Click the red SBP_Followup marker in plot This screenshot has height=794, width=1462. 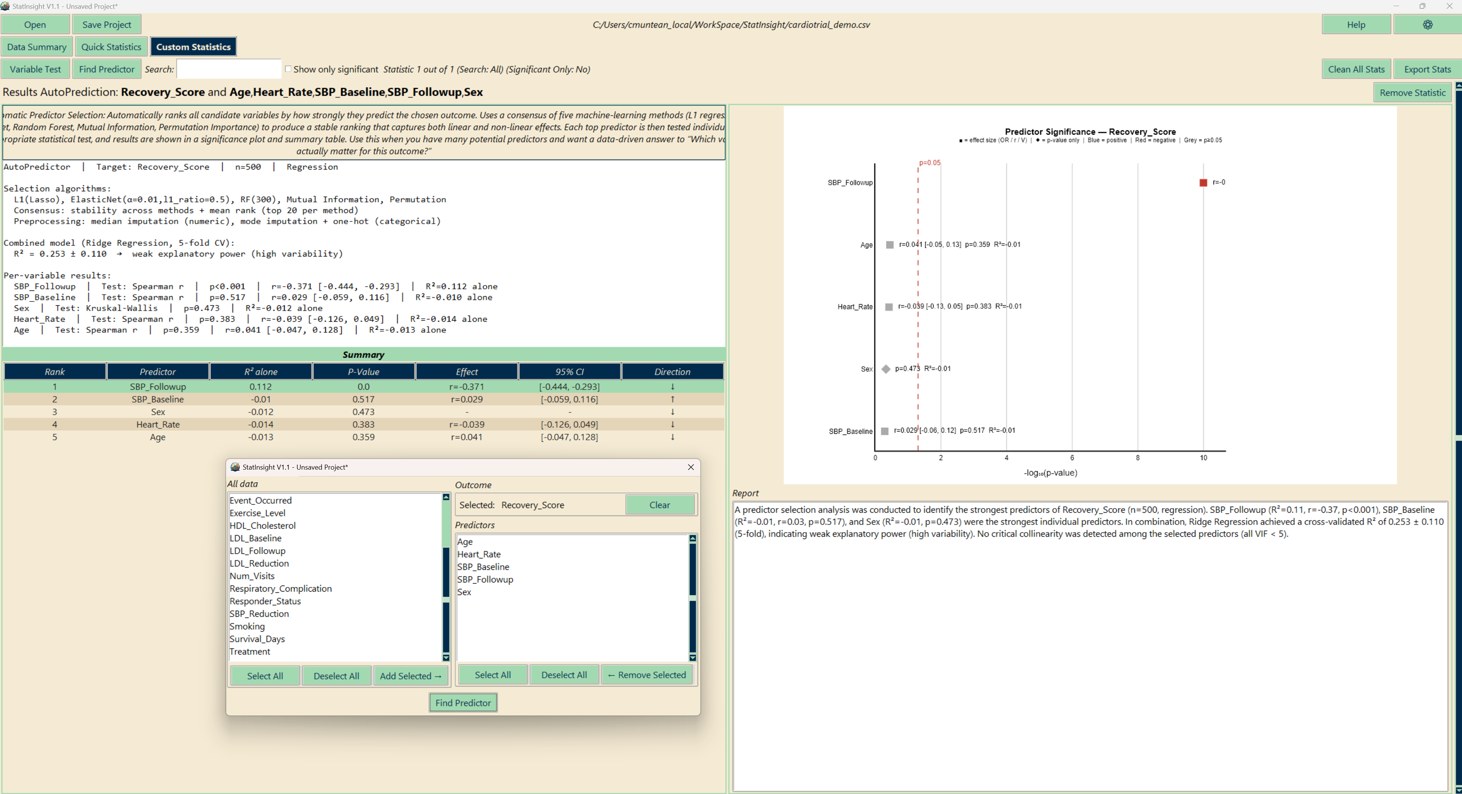(1203, 182)
